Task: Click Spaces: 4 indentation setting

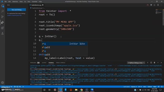Action: click(x=134, y=87)
